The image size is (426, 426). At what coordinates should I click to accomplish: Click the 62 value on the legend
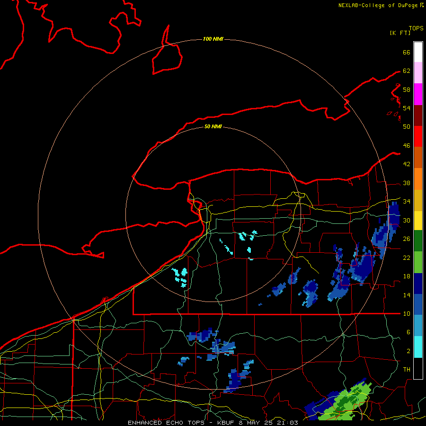407,71
